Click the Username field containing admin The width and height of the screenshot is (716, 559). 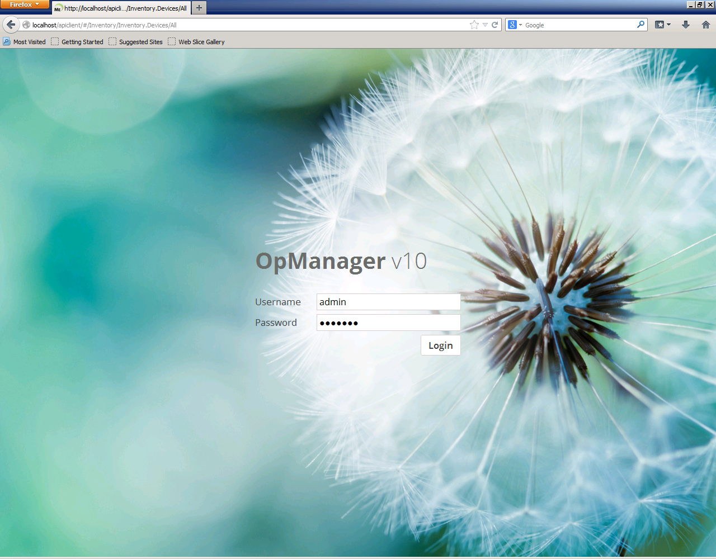pyautogui.click(x=389, y=302)
